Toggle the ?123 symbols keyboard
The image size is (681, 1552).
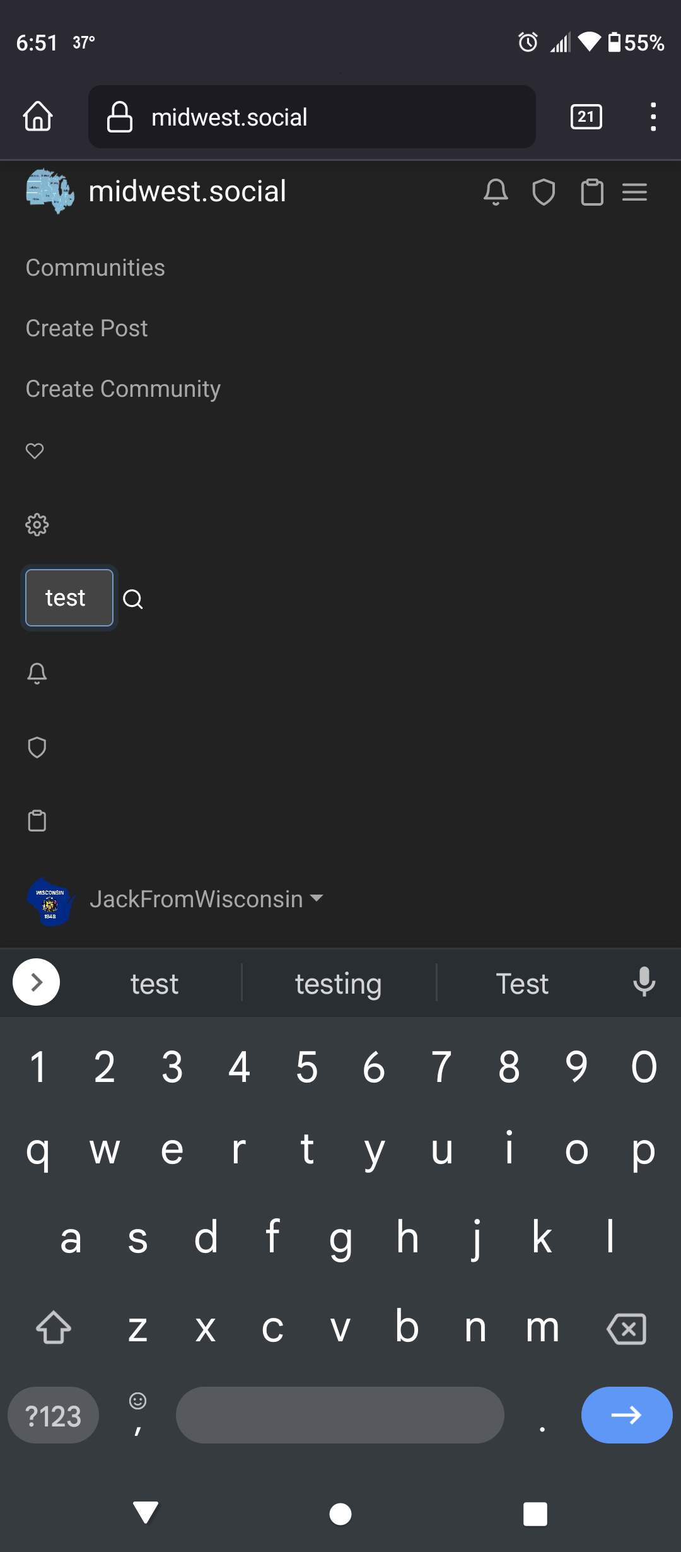(53, 1415)
